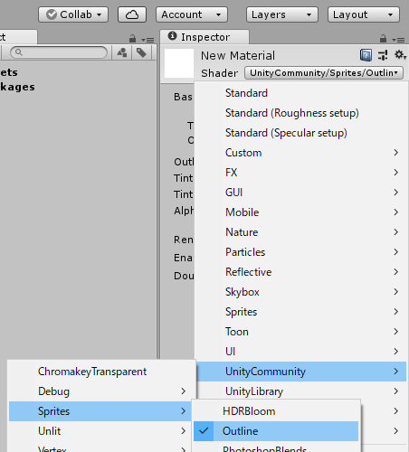Select Standard (Roughness setup) shader
The height and width of the screenshot is (452, 409).
[300, 113]
